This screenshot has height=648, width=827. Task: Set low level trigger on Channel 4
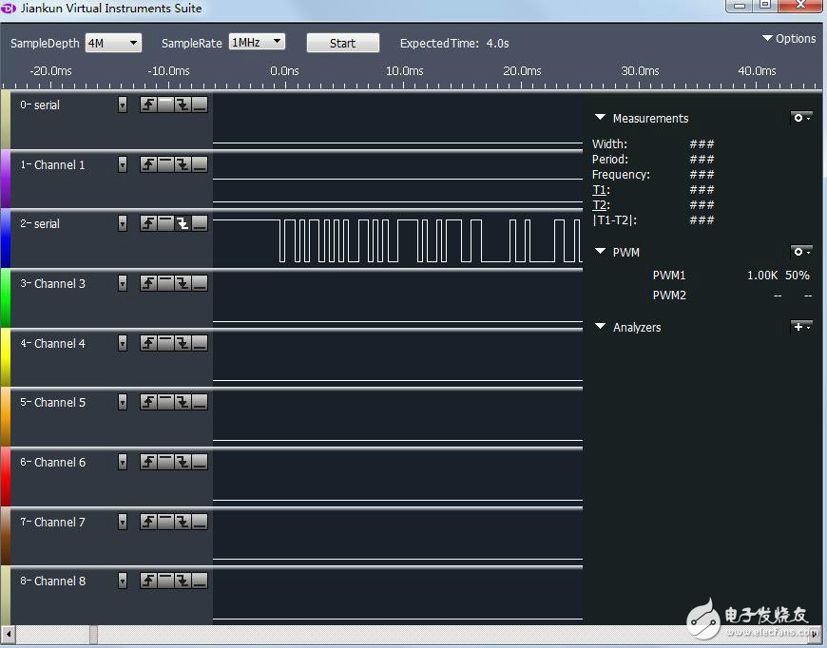pyautogui.click(x=200, y=343)
